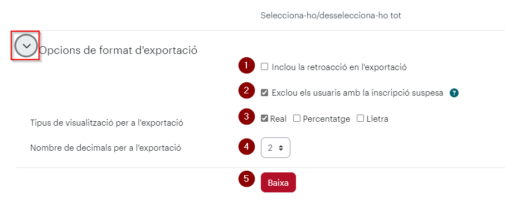Click the Tipus de visualització per a l'exportació label
505x223 pixels.
pos(106,123)
